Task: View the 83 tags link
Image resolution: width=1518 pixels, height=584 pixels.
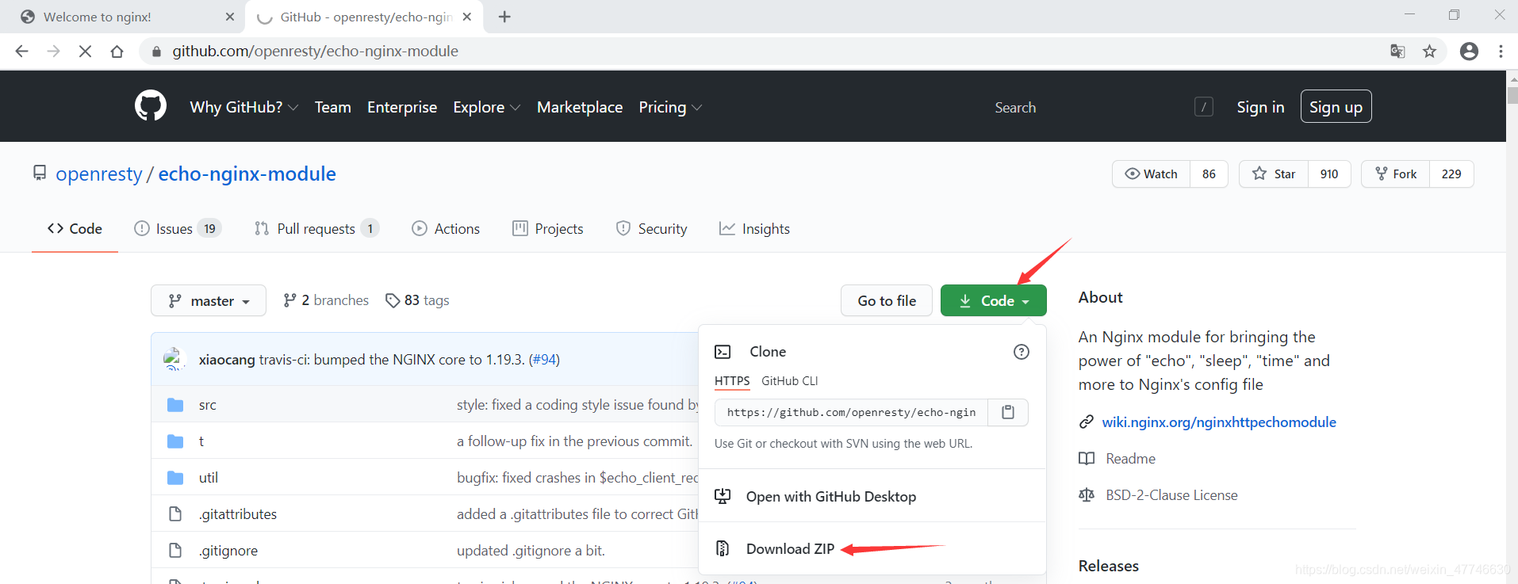Action: pyautogui.click(x=417, y=300)
